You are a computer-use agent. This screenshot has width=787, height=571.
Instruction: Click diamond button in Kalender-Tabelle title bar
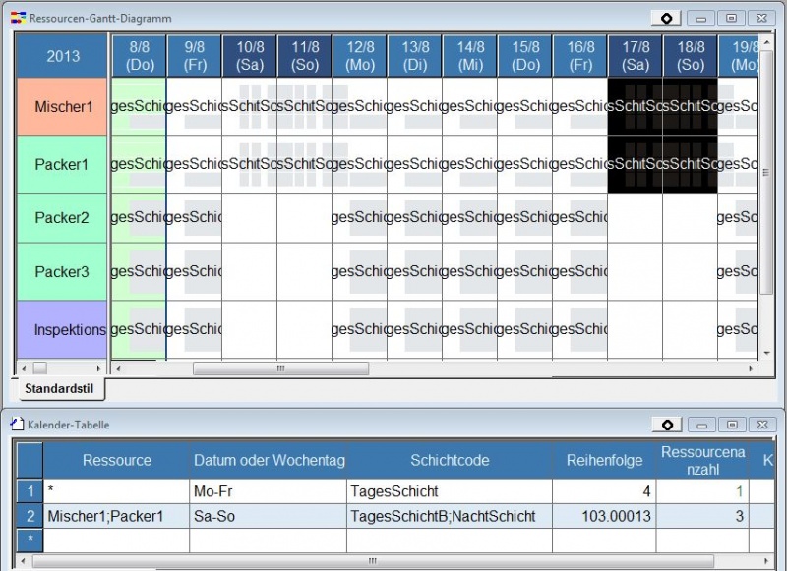point(666,425)
